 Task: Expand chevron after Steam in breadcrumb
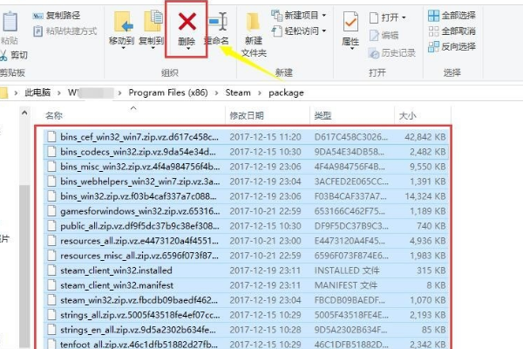click(x=260, y=92)
